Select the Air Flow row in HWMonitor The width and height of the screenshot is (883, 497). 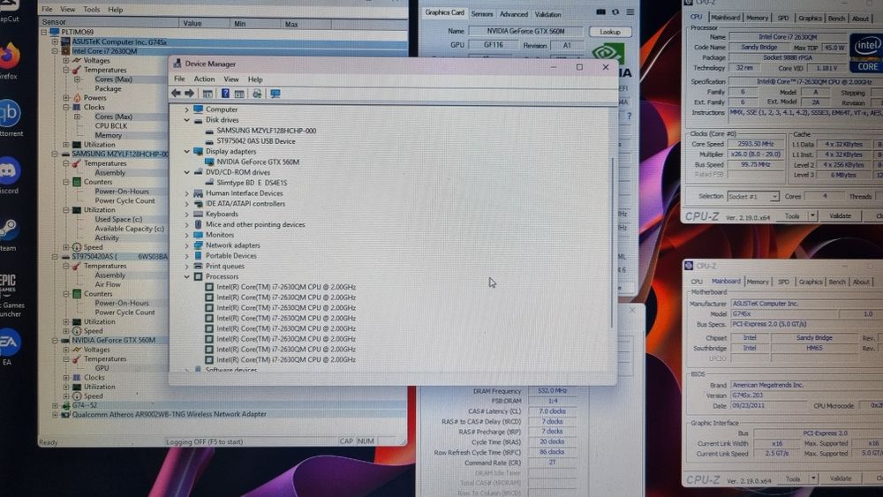108,285
